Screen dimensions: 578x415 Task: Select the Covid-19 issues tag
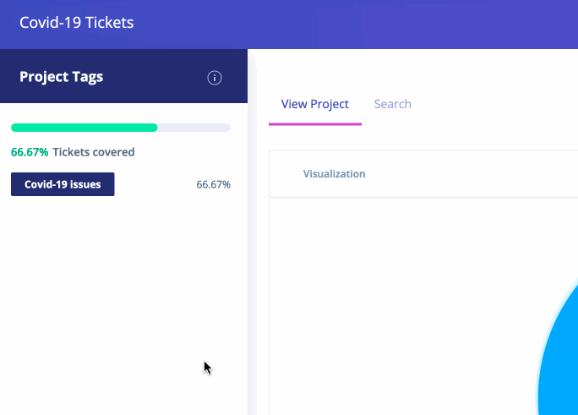click(63, 184)
